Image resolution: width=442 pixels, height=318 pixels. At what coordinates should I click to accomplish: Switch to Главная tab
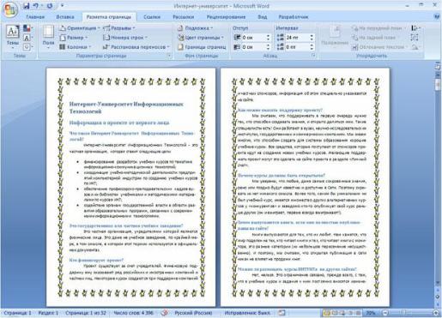point(35,17)
